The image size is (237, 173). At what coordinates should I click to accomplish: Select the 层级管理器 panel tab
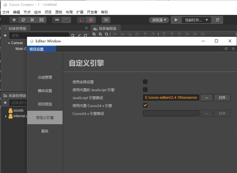click(16, 28)
